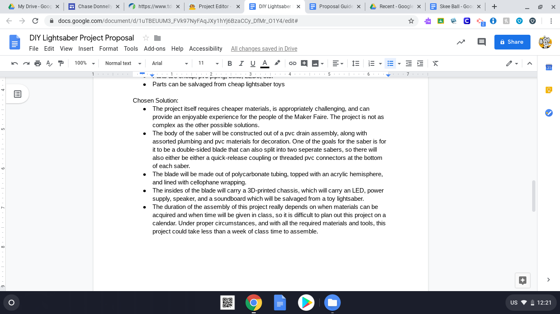Click the document title field
The height and width of the screenshot is (314, 560).
click(82, 38)
